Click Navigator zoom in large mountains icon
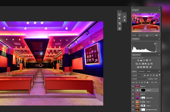Viewport: 170px width, 112px height. point(157,35)
